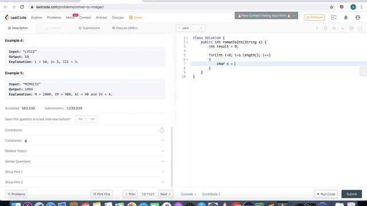Click the Run Code button
Image resolution: width=367 pixels, height=206 pixels.
click(x=326, y=194)
